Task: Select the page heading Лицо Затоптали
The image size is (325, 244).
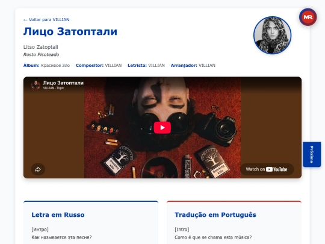Action: coord(70,31)
